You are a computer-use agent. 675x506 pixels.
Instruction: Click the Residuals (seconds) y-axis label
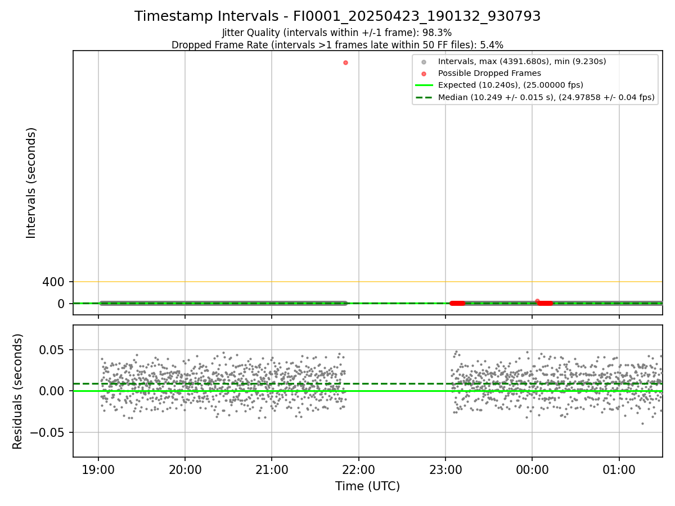point(18,391)
